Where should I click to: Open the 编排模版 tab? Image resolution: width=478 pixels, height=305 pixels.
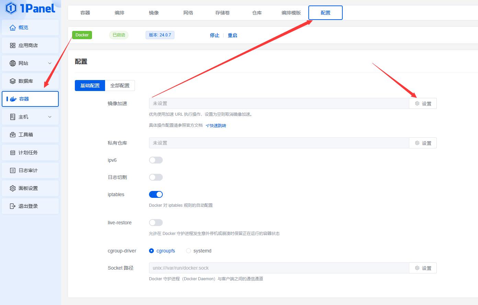point(291,13)
